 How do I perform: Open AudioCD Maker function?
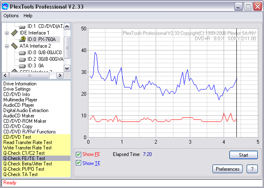19,116
